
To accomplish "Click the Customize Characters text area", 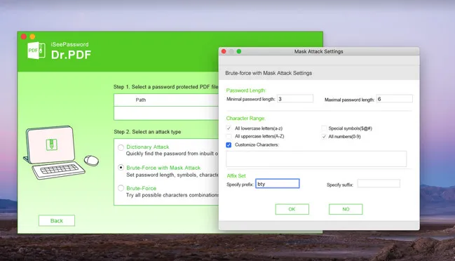I will pyautogui.click(x=316, y=159).
